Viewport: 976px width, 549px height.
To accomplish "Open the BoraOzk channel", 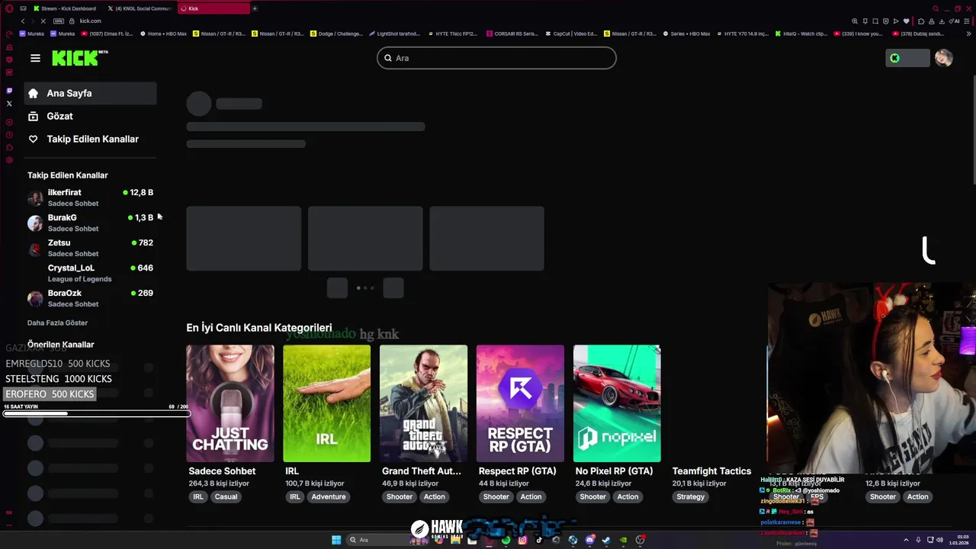I will 90,298.
